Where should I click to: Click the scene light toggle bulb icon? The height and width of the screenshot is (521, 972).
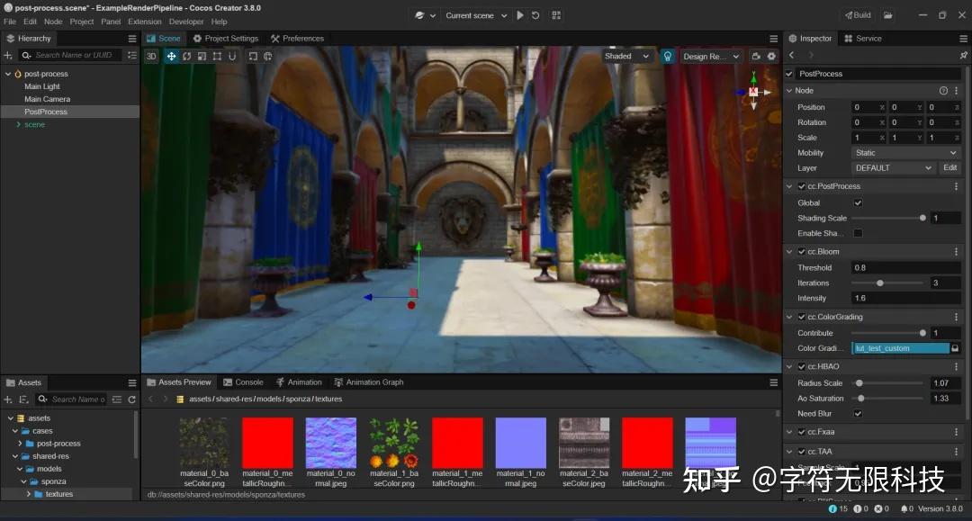[x=667, y=56]
